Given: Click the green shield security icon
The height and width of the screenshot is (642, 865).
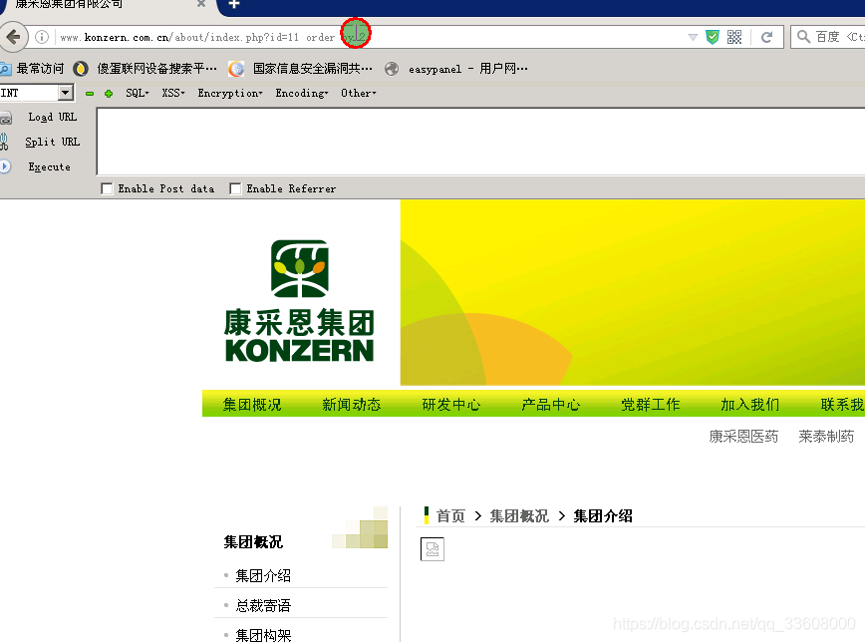Looking at the screenshot, I should click(x=713, y=36).
